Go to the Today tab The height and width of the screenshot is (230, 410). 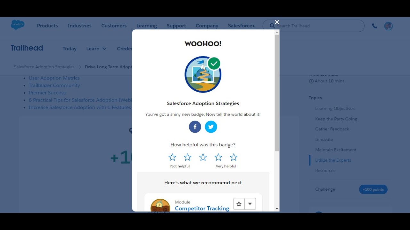click(x=70, y=49)
